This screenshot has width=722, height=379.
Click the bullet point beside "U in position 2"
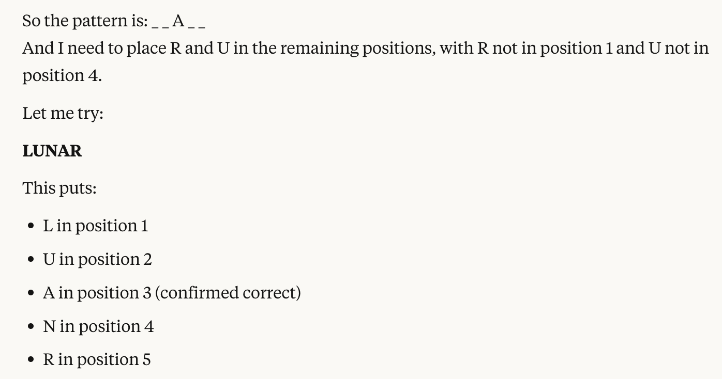(x=32, y=260)
